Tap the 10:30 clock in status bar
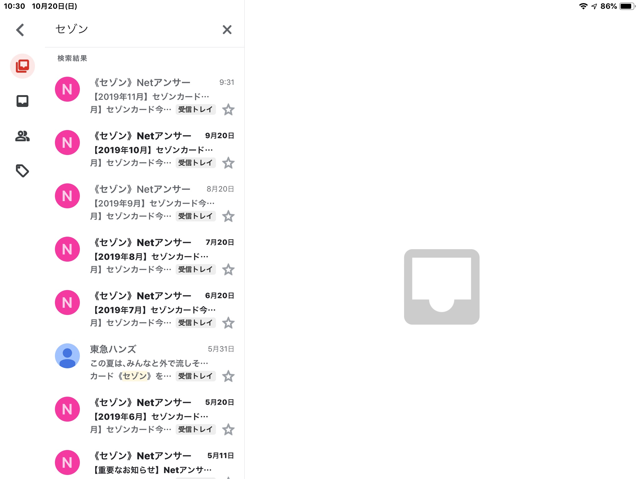 click(x=14, y=6)
